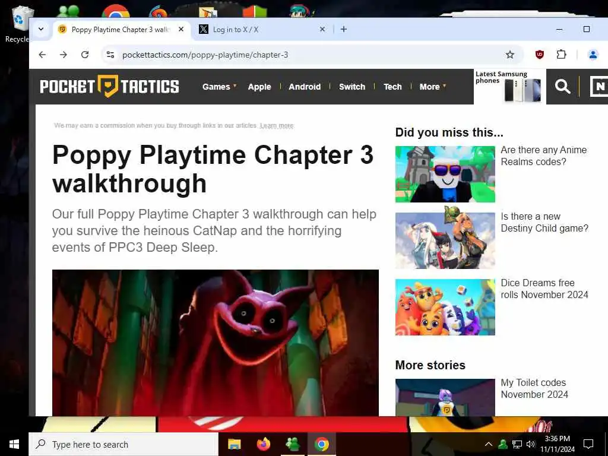The width and height of the screenshot is (608, 456).
Task: Click the Latest Samsung phones banner
Action: pyautogui.click(x=509, y=87)
